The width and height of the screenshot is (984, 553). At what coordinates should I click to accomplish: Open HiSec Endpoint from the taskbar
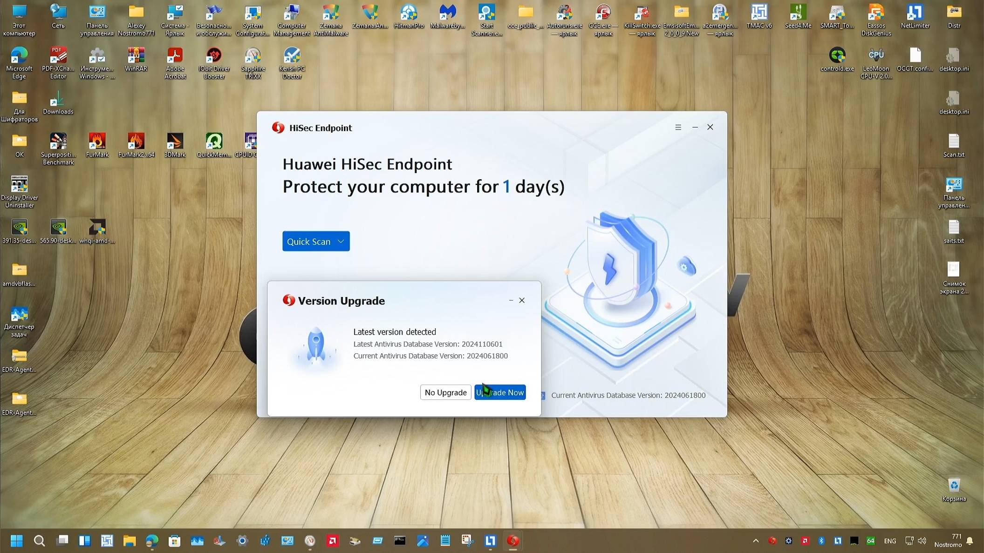(512, 540)
